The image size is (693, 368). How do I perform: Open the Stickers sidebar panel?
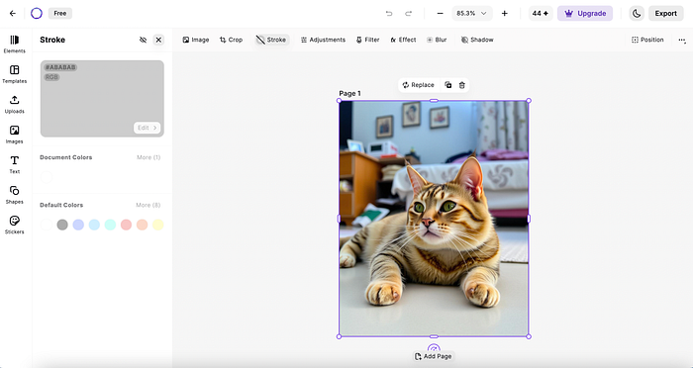pyautogui.click(x=15, y=225)
